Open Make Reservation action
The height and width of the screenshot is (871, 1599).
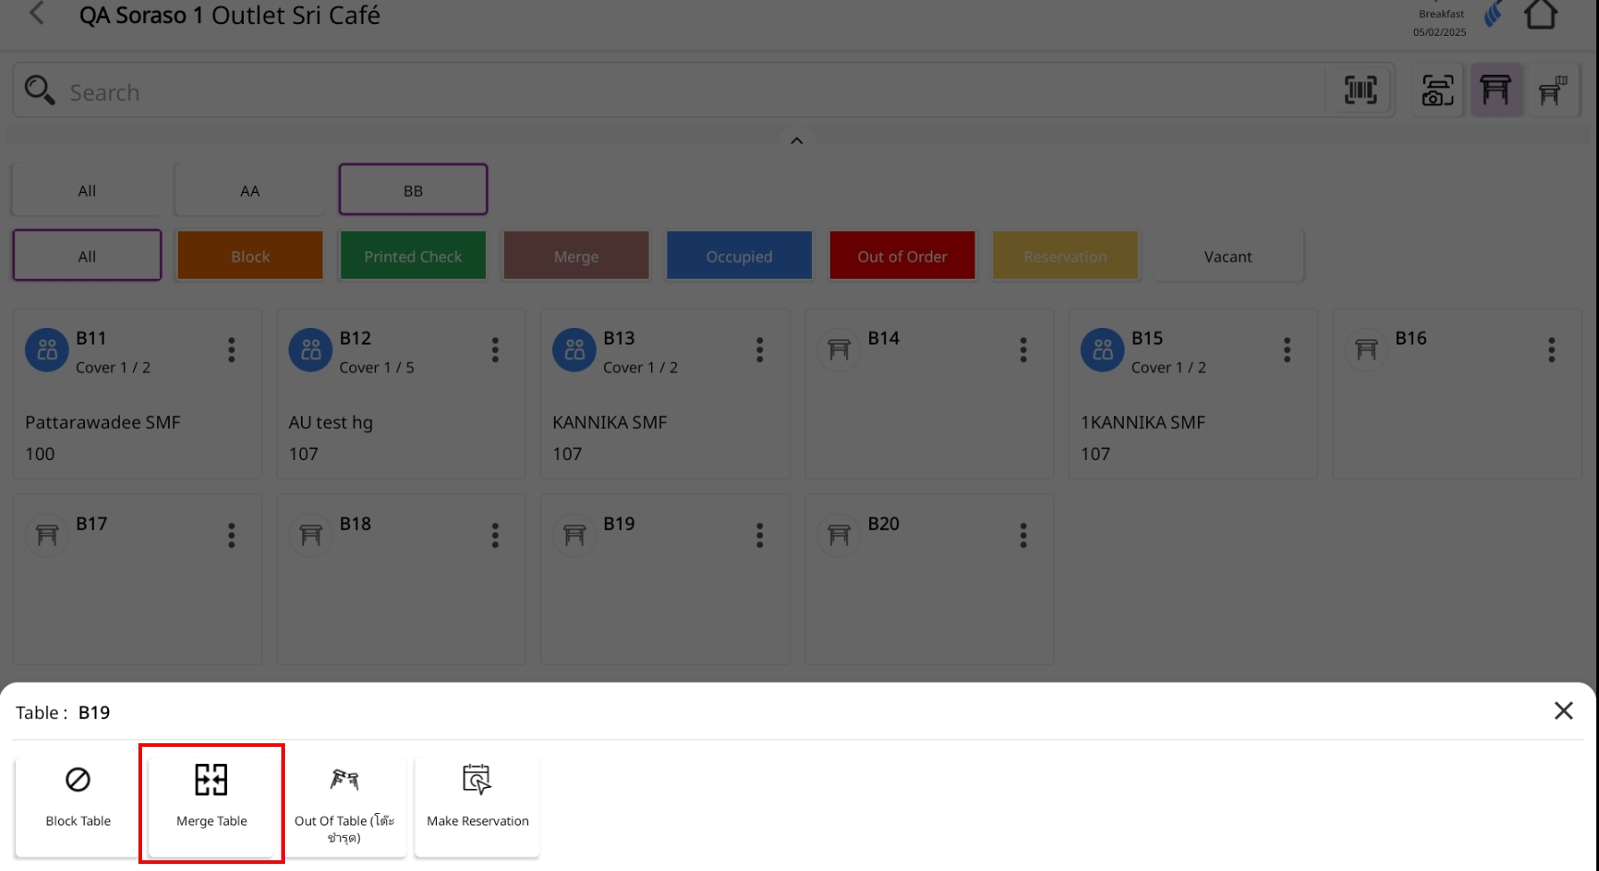pyautogui.click(x=477, y=802)
